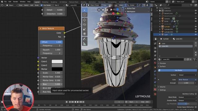Open the Blend Mode Opaque dropdown

point(187,97)
